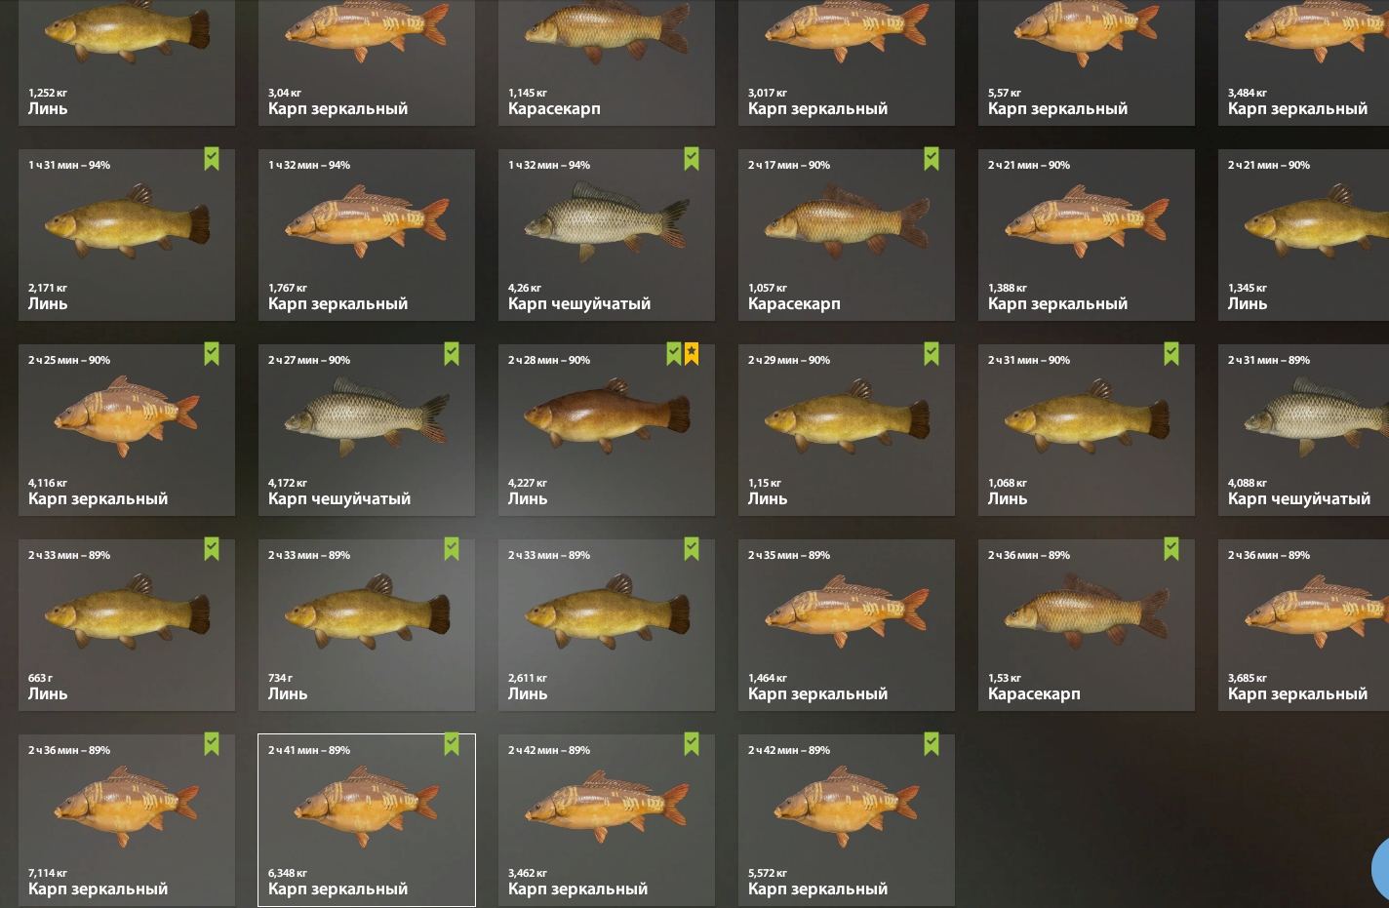Click green checkmark on 1,057 кг Карасекарп card
This screenshot has height=908, width=1389.
(932, 159)
